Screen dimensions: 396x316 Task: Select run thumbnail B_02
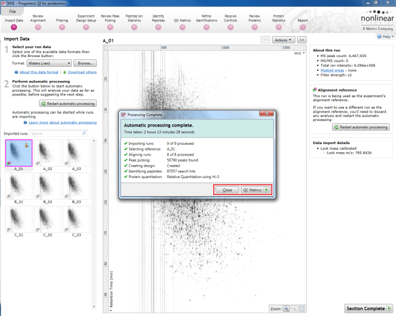point(48,186)
